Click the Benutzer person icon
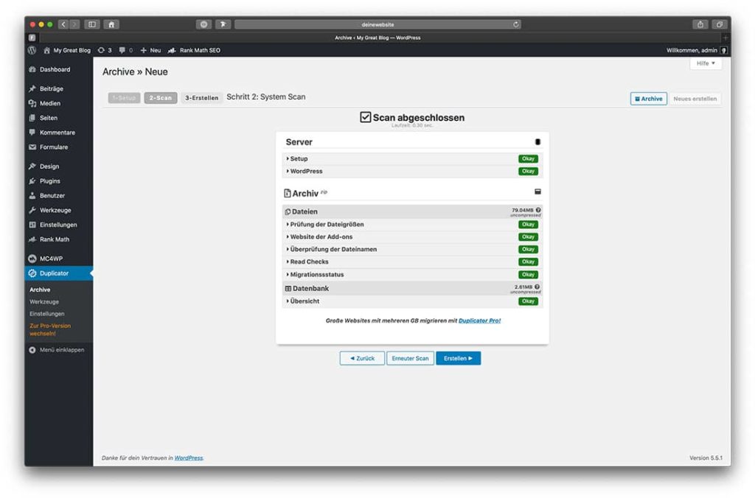 [32, 195]
